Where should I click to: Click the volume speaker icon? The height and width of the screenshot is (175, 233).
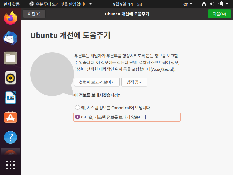pos(212,4)
